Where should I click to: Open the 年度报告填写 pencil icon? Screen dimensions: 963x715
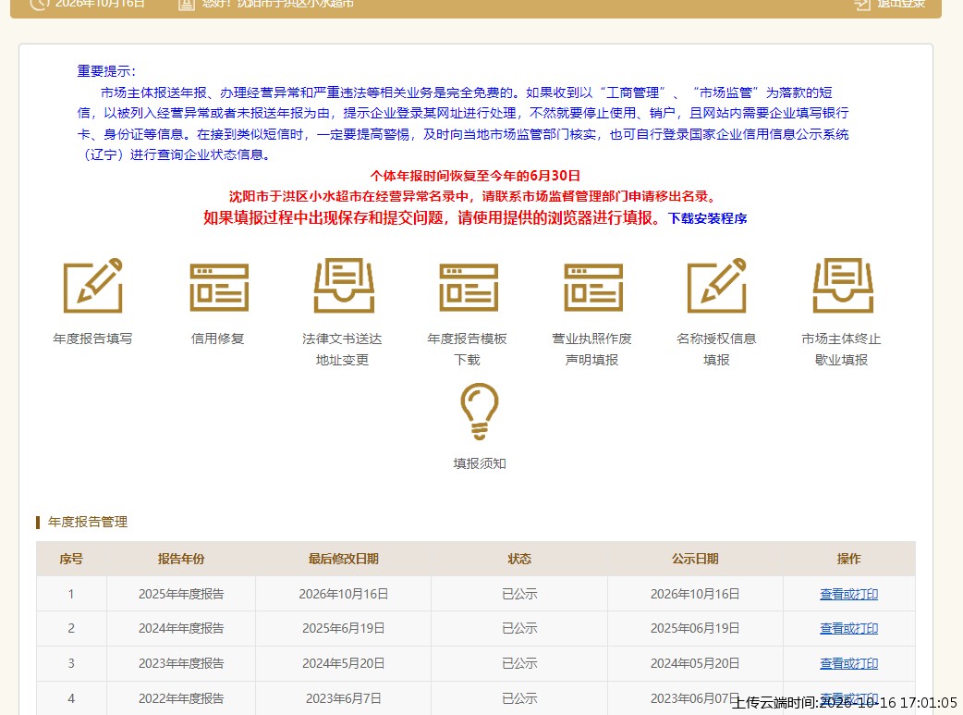coord(92,285)
